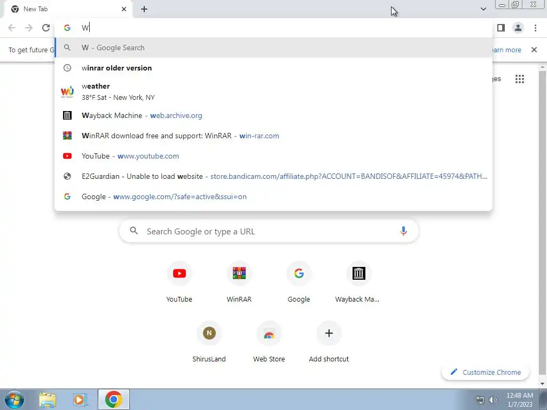Open the Web Store shortcut tile
Image resolution: width=547 pixels, height=410 pixels.
pyautogui.click(x=269, y=342)
